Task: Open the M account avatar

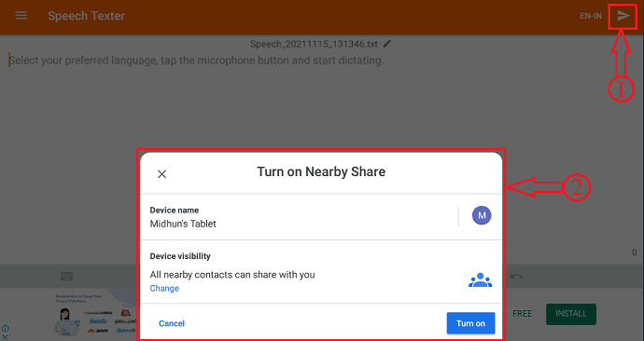Action: (482, 215)
